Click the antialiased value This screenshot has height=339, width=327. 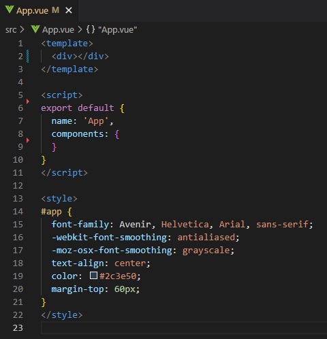coord(206,238)
